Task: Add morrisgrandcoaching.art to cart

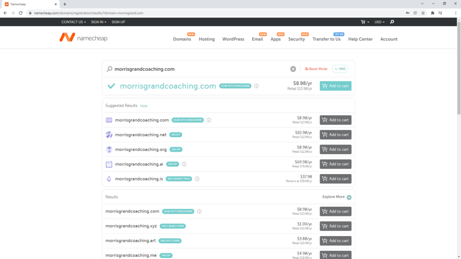Action: pyautogui.click(x=335, y=241)
